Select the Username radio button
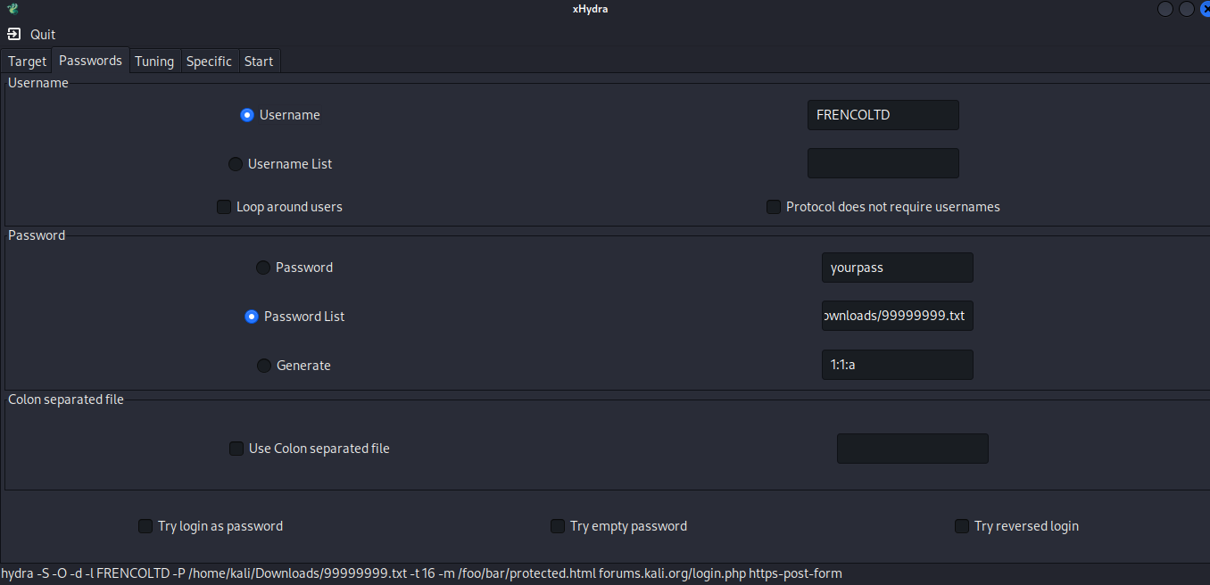The width and height of the screenshot is (1210, 585). pyautogui.click(x=247, y=115)
